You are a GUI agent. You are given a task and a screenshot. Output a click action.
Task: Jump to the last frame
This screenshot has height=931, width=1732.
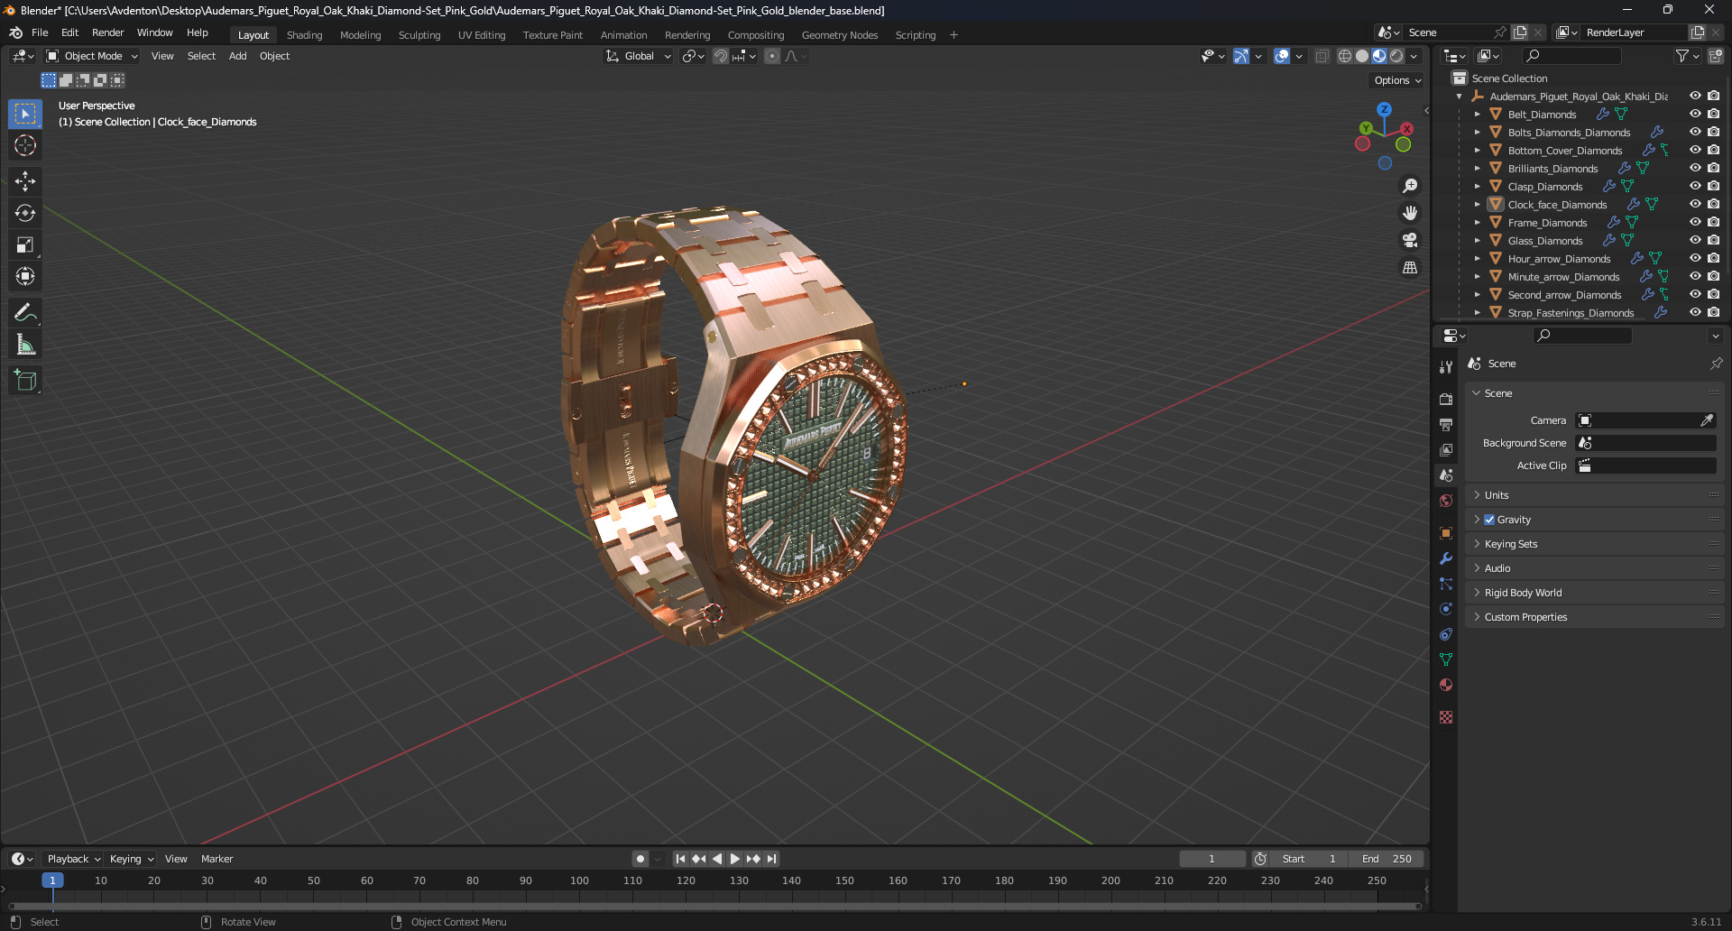(x=771, y=859)
